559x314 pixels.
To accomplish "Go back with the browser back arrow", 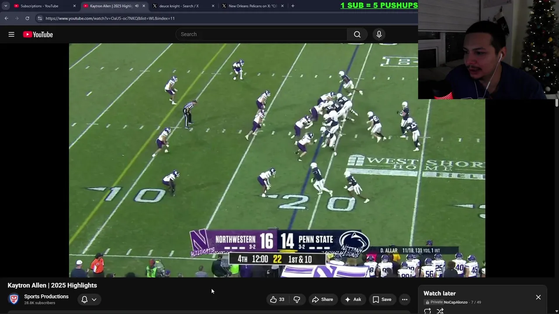I will [6, 18].
